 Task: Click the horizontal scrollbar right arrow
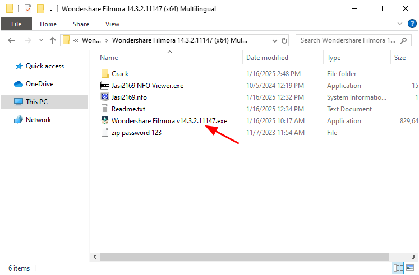(415, 257)
